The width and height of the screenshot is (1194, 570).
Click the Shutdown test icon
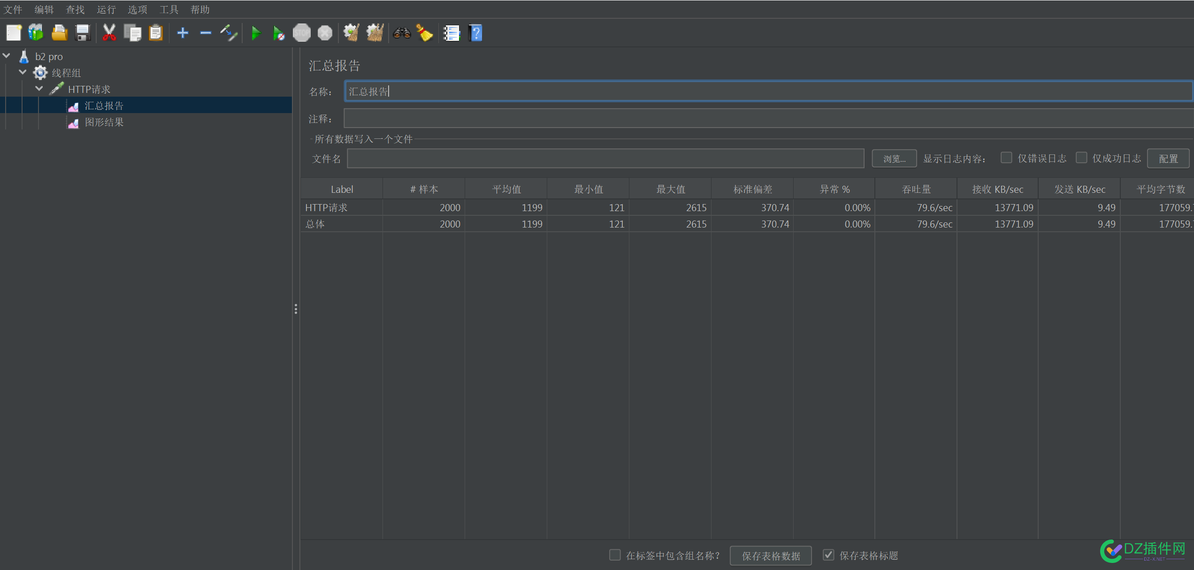coord(325,33)
